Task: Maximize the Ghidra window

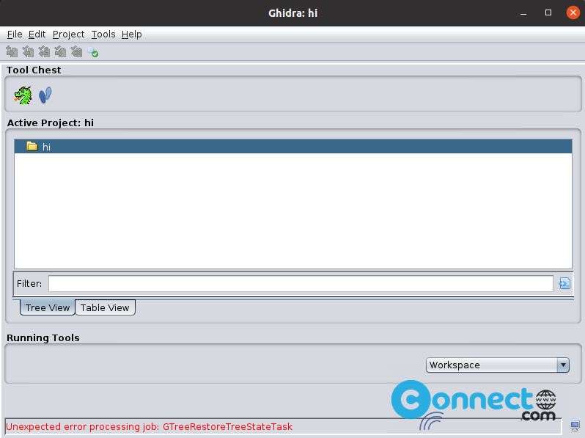Action: pos(548,12)
